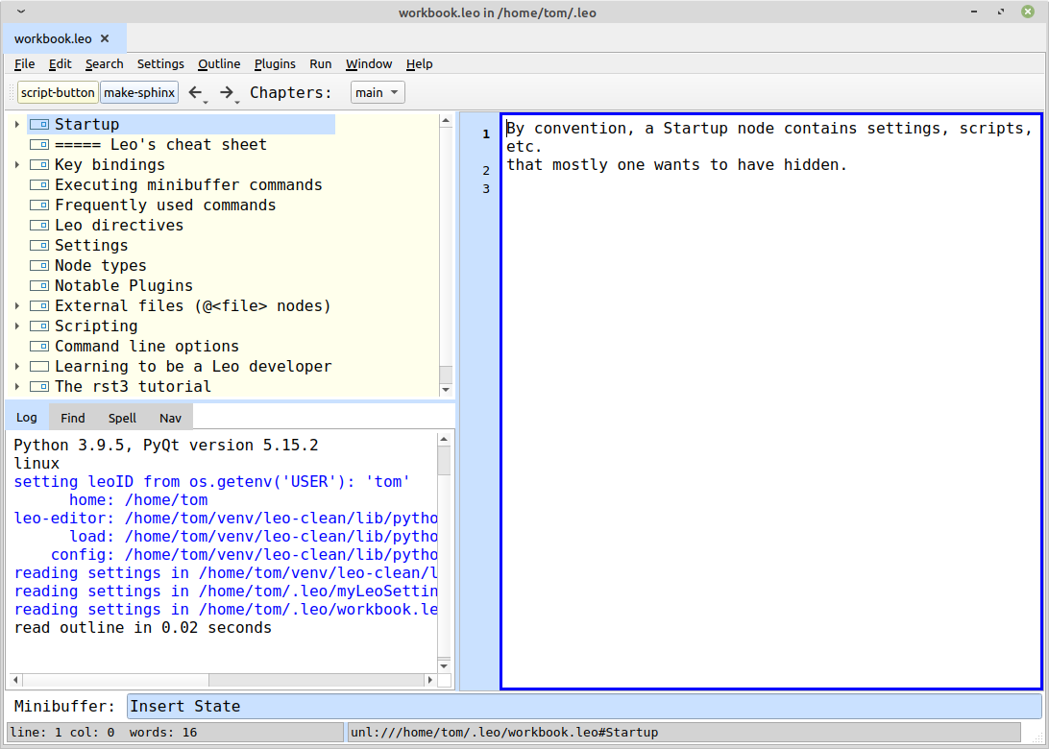Open the Chapters main dropdown
This screenshot has height=749, width=1049.
pyautogui.click(x=378, y=93)
